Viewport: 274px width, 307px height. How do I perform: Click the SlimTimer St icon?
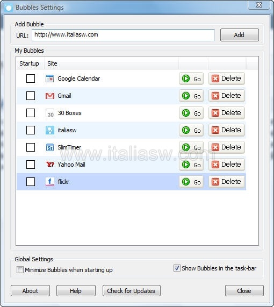50,148
